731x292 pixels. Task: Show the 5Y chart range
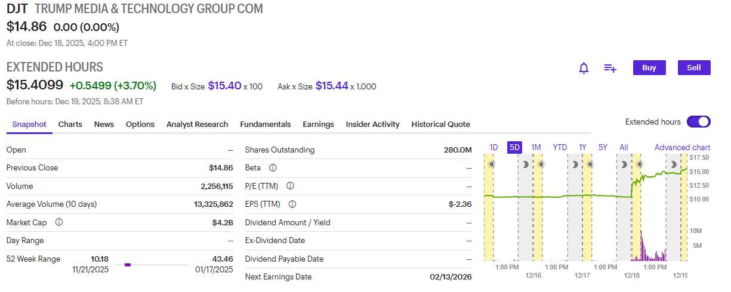pyautogui.click(x=603, y=147)
